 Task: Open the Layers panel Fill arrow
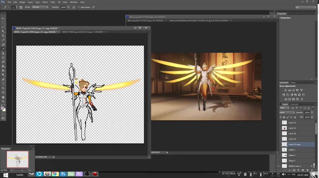312,117
